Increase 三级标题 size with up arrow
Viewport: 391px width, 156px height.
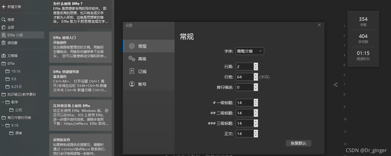click(x=256, y=121)
